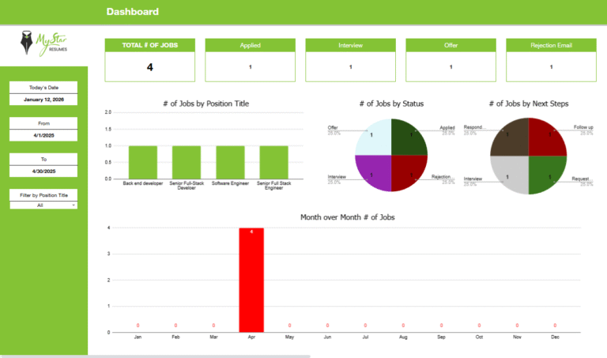Click the red April bar in monthly chart

[251, 279]
